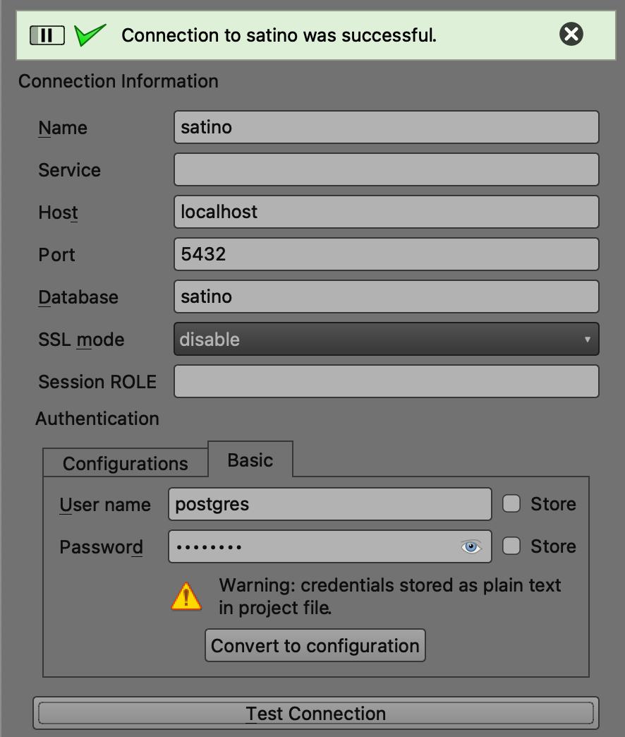
Task: Switch to the Configurations tab
Action: click(x=126, y=463)
